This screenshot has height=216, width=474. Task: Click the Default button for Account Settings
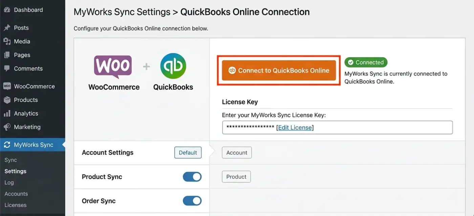pos(188,152)
